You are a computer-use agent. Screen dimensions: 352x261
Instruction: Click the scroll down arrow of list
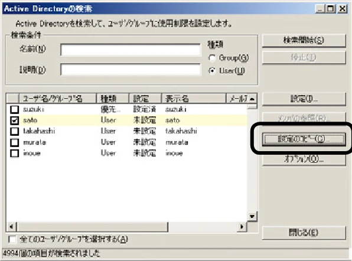(252, 217)
